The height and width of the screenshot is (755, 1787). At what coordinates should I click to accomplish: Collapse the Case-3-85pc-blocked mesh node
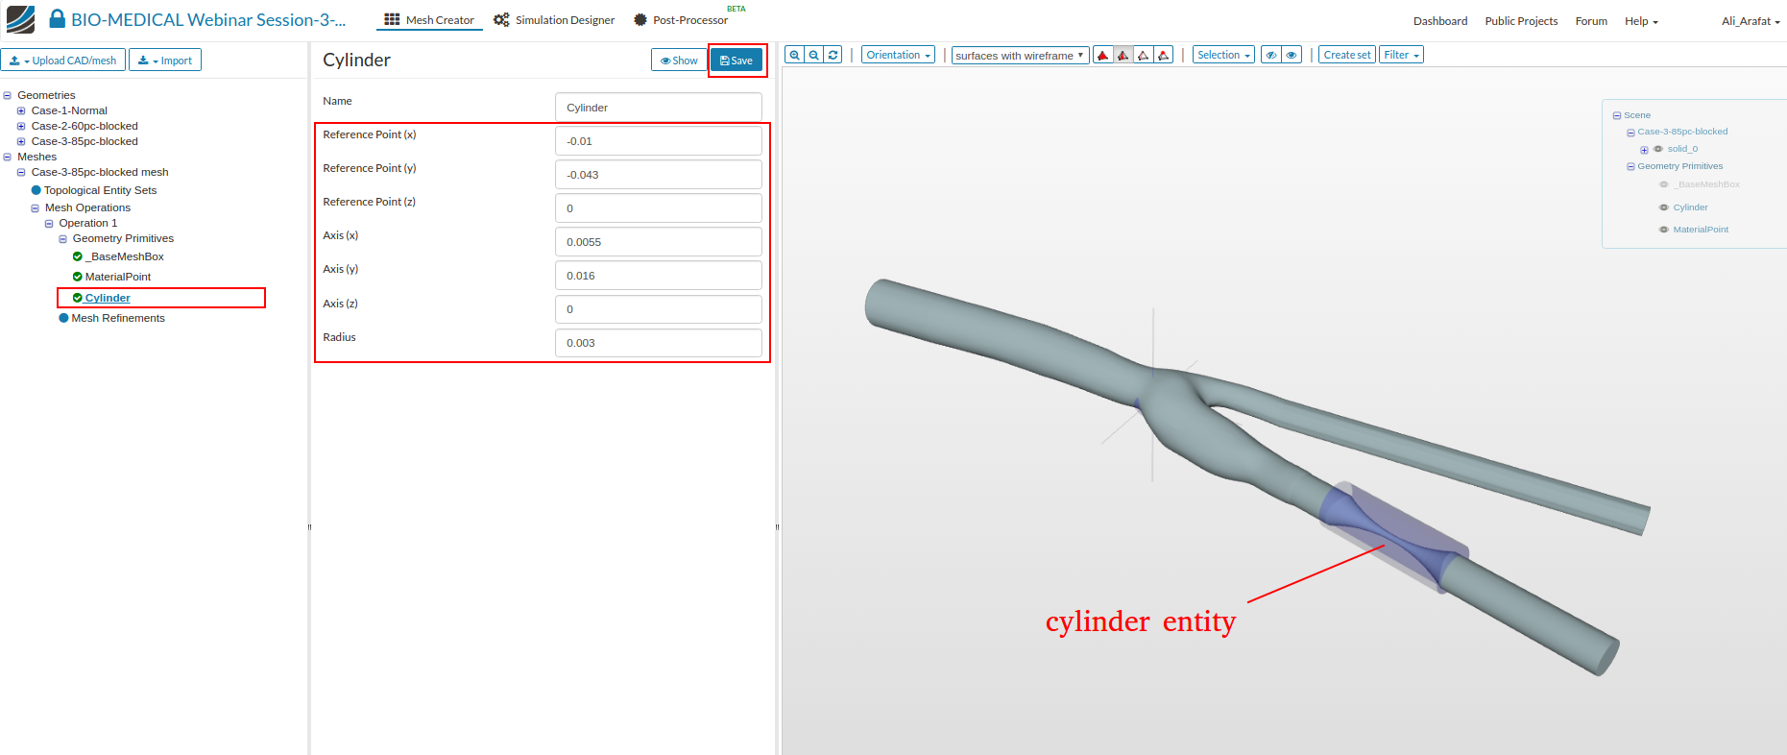click(21, 173)
